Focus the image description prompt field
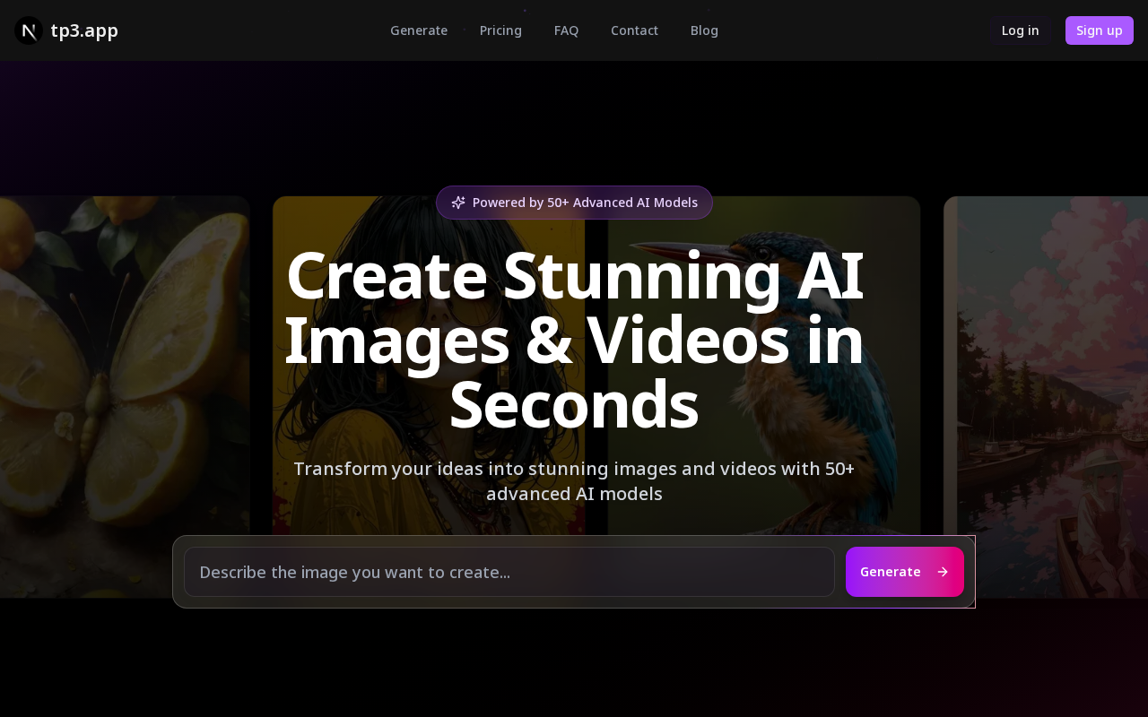Viewport: 1148px width, 717px height. 509,572
